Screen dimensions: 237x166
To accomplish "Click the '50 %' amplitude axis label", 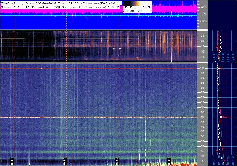I will [x=204, y=7].
